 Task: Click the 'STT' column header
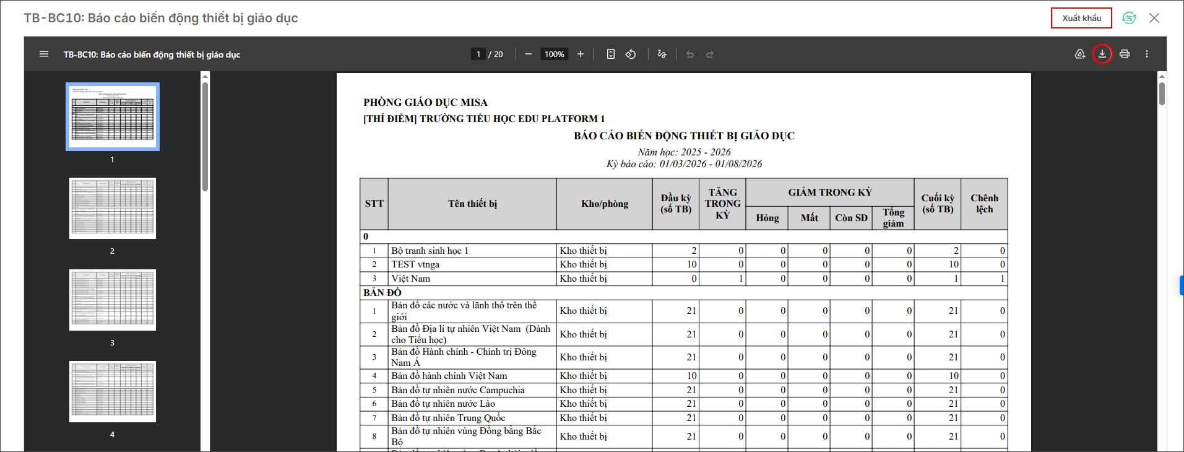click(374, 204)
